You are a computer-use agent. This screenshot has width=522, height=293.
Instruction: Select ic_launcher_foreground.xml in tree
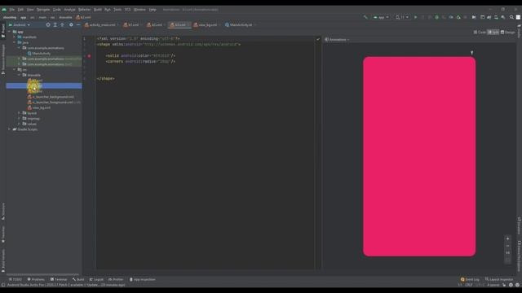click(51, 103)
